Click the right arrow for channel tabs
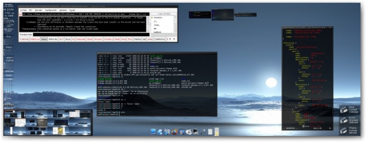Image resolution: width=366 pixels, height=142 pixels. click(x=174, y=39)
